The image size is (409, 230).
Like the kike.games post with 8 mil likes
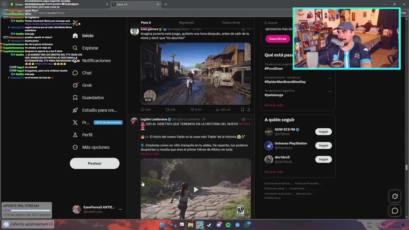pos(196,110)
